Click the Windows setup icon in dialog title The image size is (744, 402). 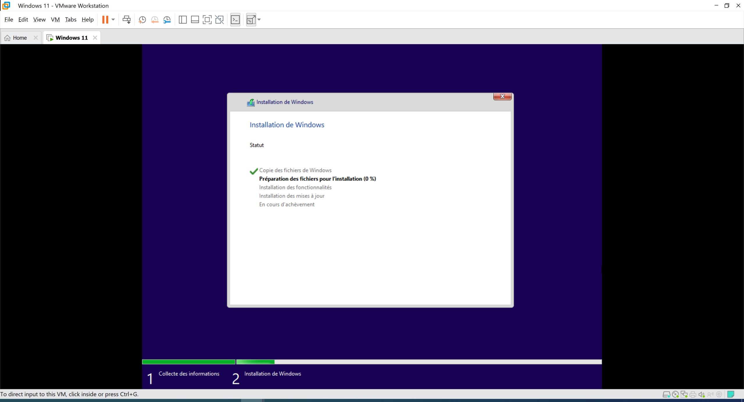pos(251,102)
